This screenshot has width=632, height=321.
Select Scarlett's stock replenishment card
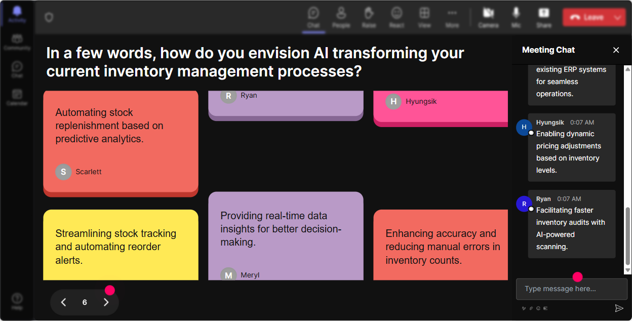tap(121, 143)
